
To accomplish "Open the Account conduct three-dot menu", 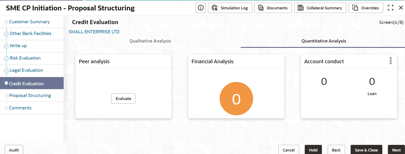I will pos(391,61).
